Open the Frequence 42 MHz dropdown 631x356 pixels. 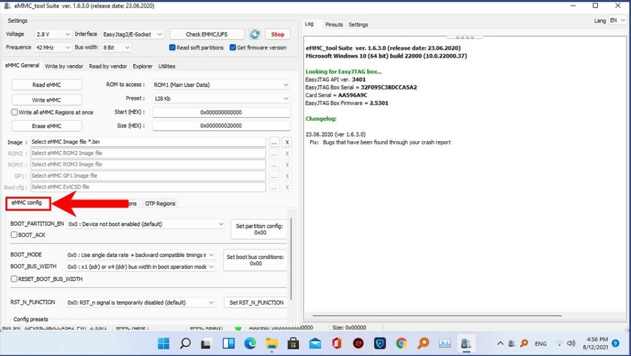point(53,47)
